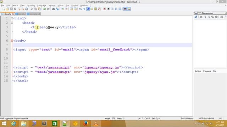Open the Edit menu
The width and height of the screenshot is (227, 127).
click(8, 6)
